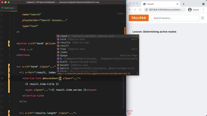Choose the index autocomplete suggestion
Screen dimensions: 207x116
pyautogui.click(x=98, y=52)
